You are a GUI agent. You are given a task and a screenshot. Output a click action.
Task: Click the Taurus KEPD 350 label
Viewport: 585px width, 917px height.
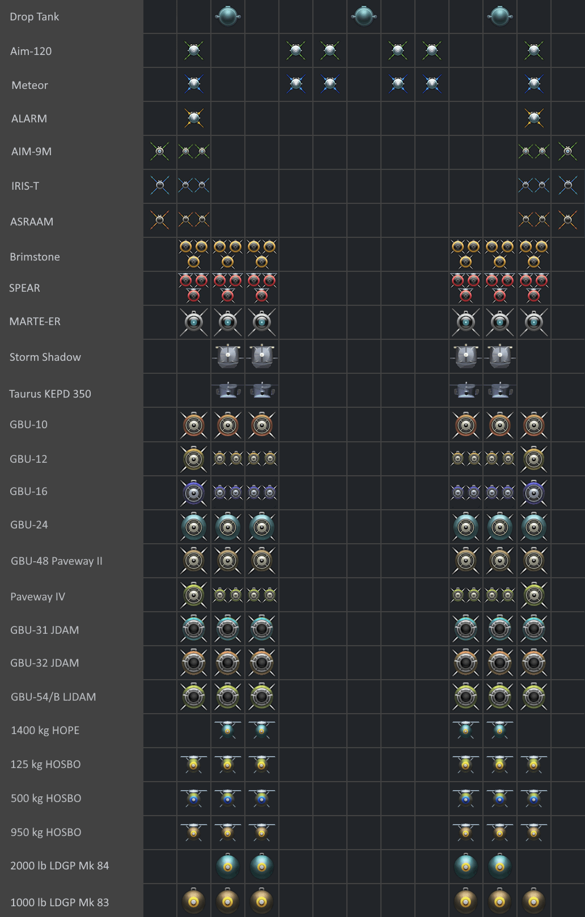point(50,394)
